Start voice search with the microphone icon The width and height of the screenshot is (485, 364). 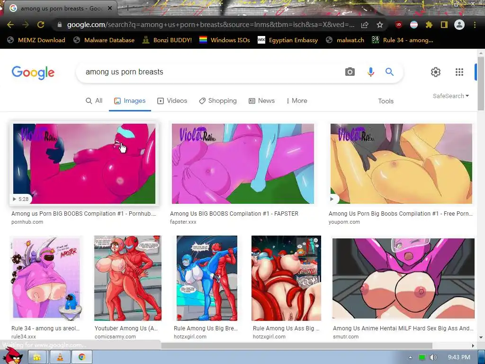(x=370, y=72)
